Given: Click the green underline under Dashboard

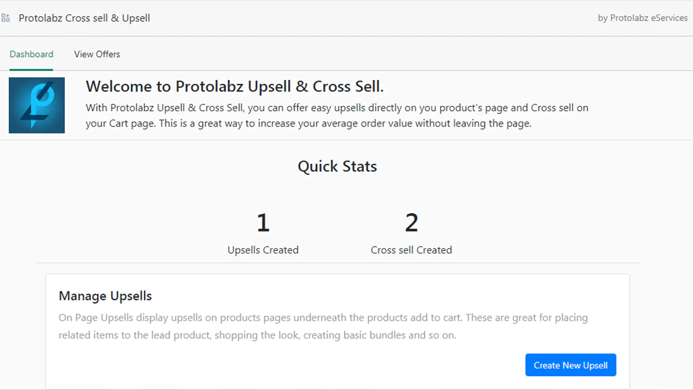Looking at the screenshot, I should pyautogui.click(x=31, y=69).
